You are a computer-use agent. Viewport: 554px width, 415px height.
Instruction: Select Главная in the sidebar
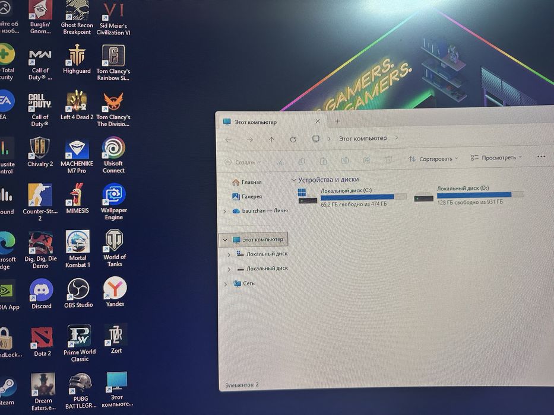click(247, 182)
